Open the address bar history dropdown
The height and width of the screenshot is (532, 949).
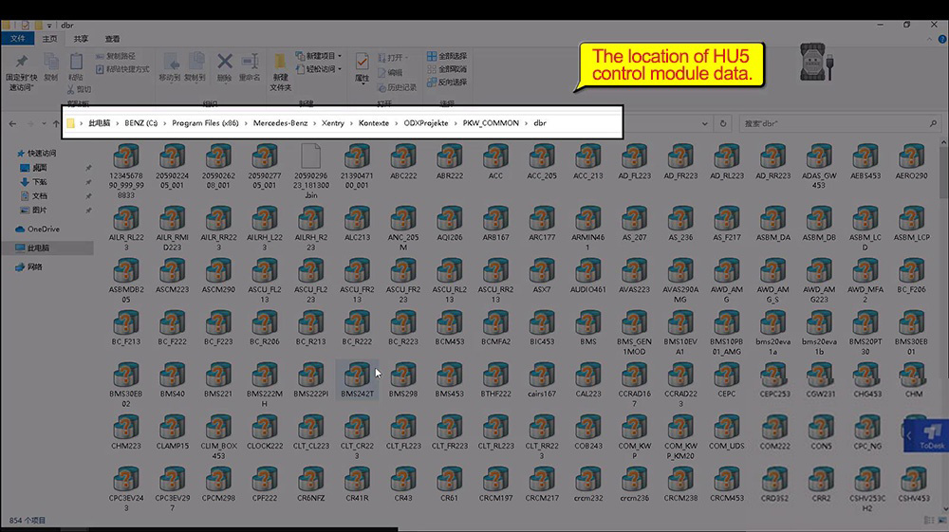(704, 123)
